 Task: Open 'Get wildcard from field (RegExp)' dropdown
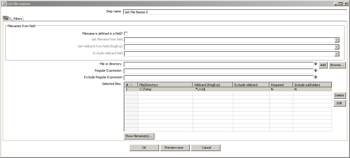337,47
